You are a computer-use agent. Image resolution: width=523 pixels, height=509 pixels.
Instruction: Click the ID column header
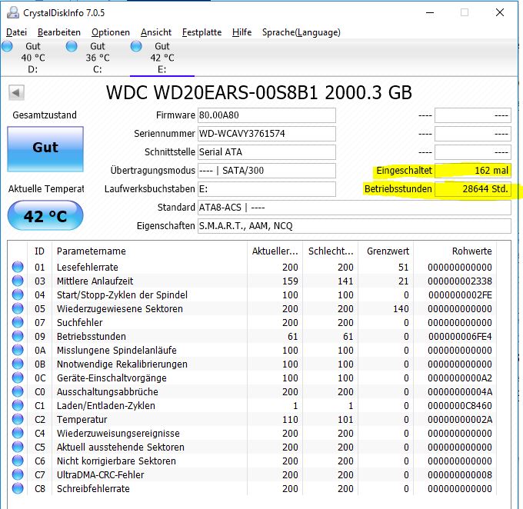(39, 251)
